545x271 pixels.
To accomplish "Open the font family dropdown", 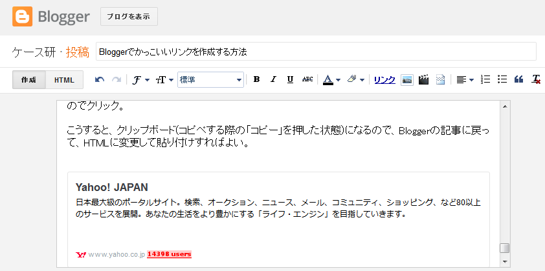I will pyautogui.click(x=141, y=80).
